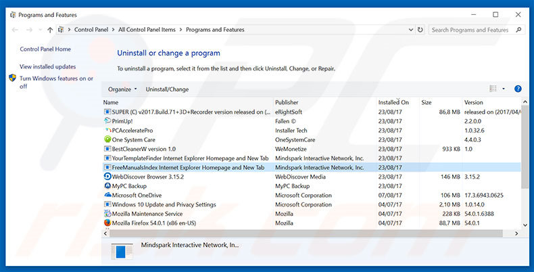Sort by the Publisher column header
Image resolution: width=534 pixels, height=272 pixels.
point(325,102)
